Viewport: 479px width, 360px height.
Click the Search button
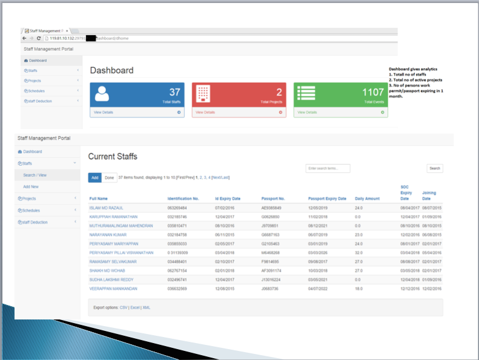coord(434,168)
